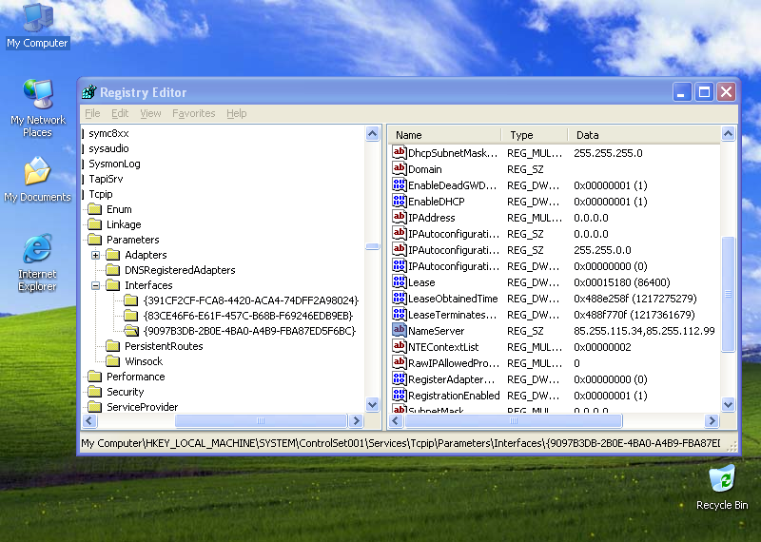Open the Edit menu
Image resolution: width=761 pixels, height=542 pixels.
120,113
